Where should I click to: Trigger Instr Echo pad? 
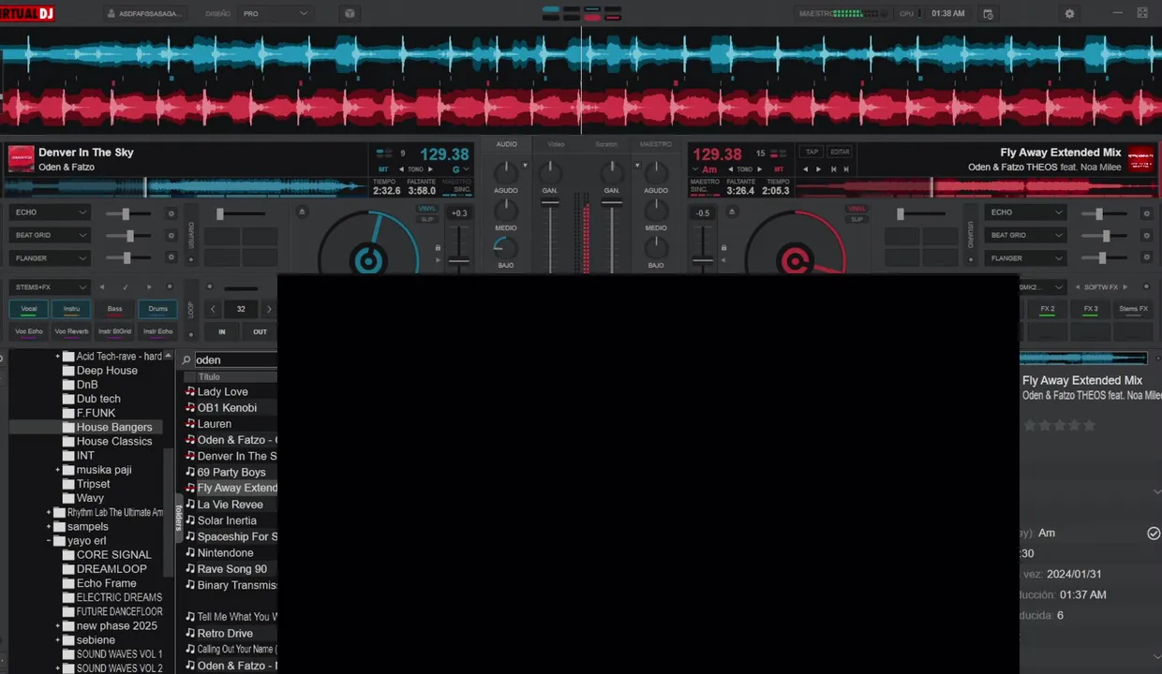click(157, 331)
